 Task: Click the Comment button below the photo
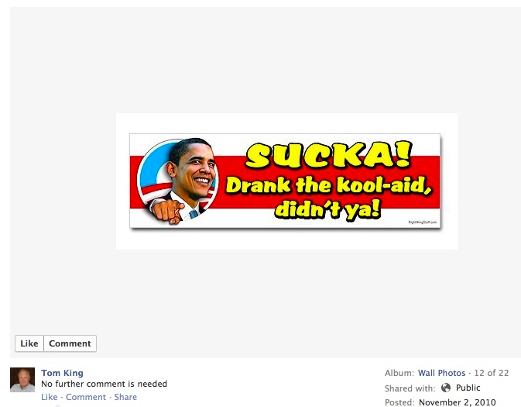(70, 343)
